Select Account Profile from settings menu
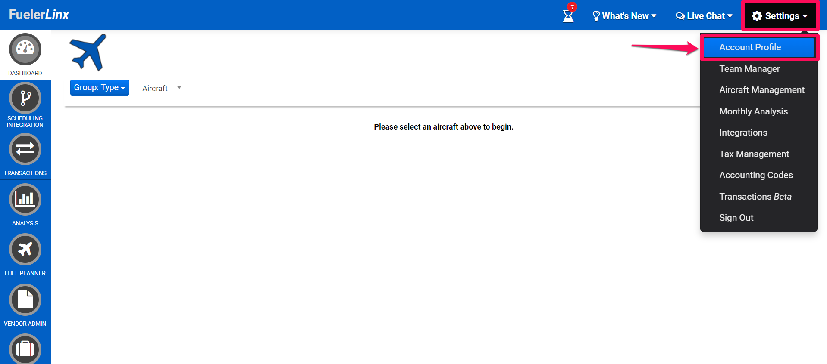Screen dimensions: 827x364 759,47
